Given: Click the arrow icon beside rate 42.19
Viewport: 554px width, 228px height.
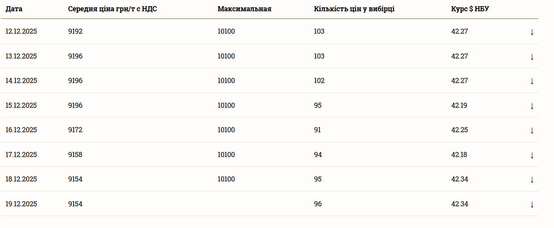Looking at the screenshot, I should [x=532, y=105].
